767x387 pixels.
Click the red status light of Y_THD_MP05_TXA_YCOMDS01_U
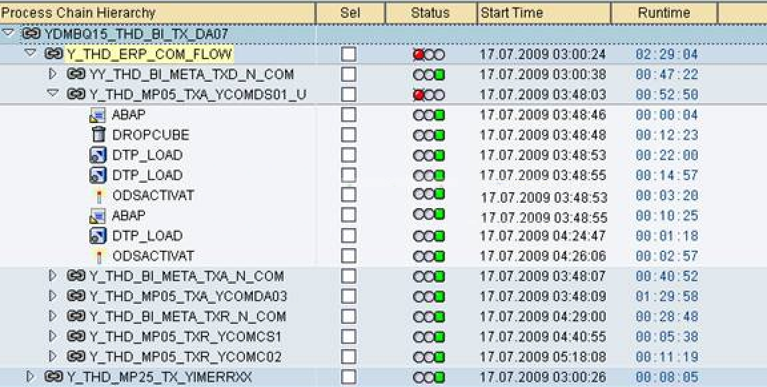[418, 95]
